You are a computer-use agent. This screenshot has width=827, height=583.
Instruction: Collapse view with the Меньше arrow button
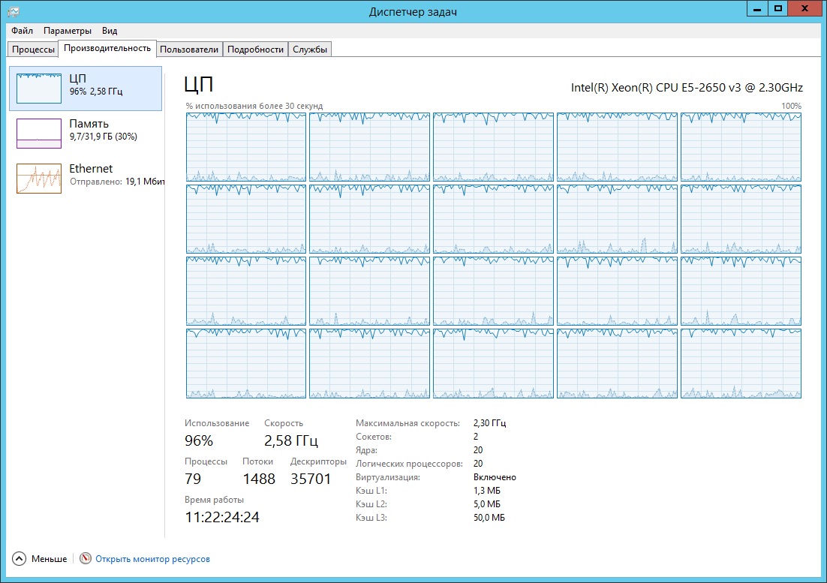(x=20, y=559)
